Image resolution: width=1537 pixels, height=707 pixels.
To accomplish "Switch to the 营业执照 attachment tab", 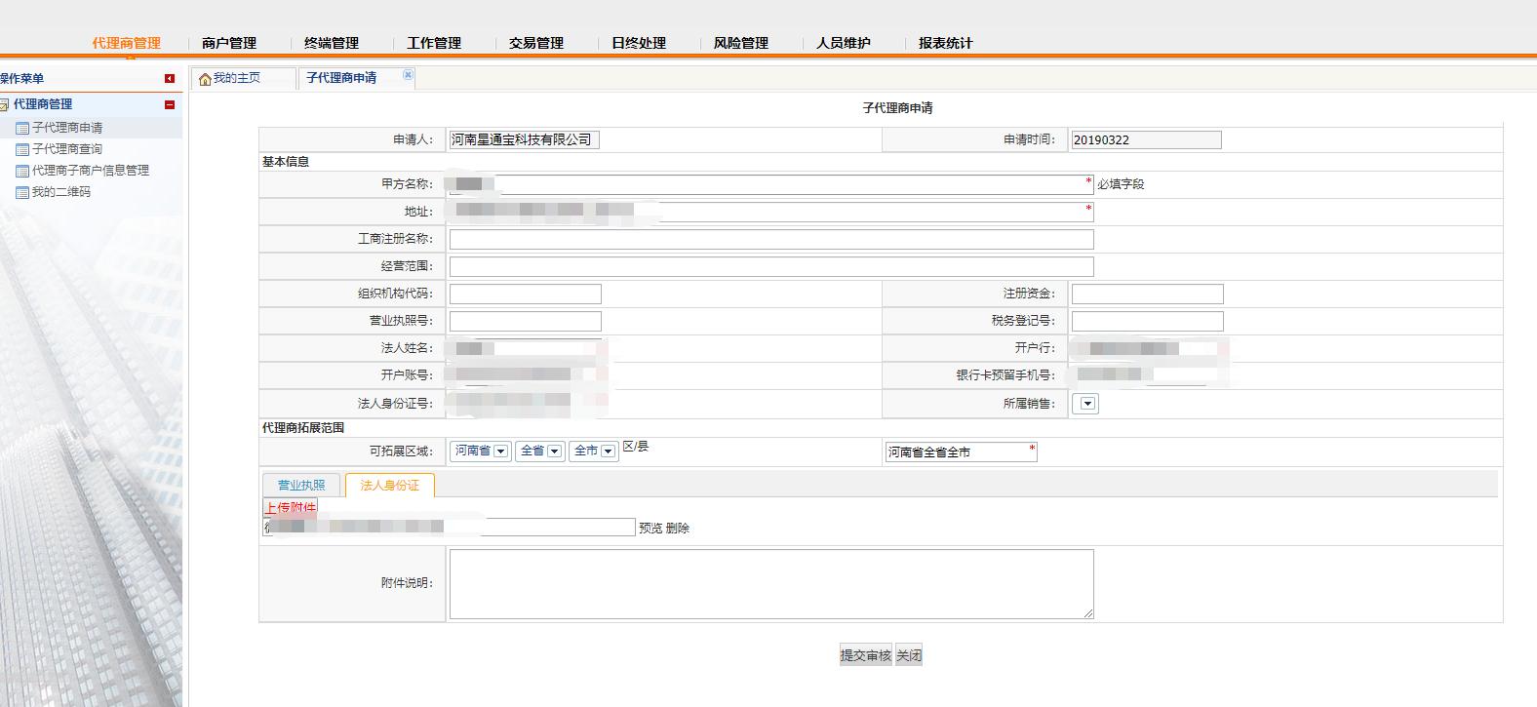I will pos(301,485).
